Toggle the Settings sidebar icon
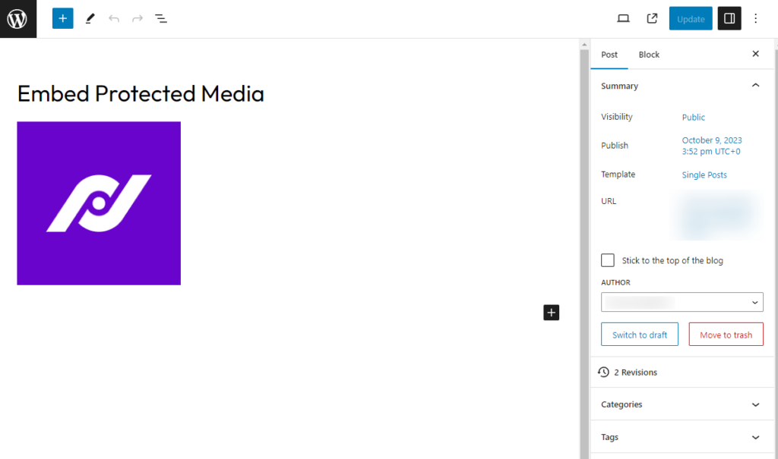Screen dimensions: 778x459 click(729, 17)
